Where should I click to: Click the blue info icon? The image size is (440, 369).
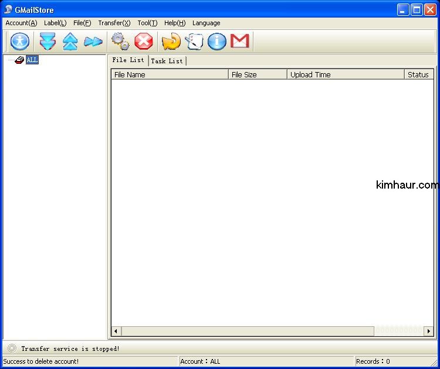pos(216,41)
